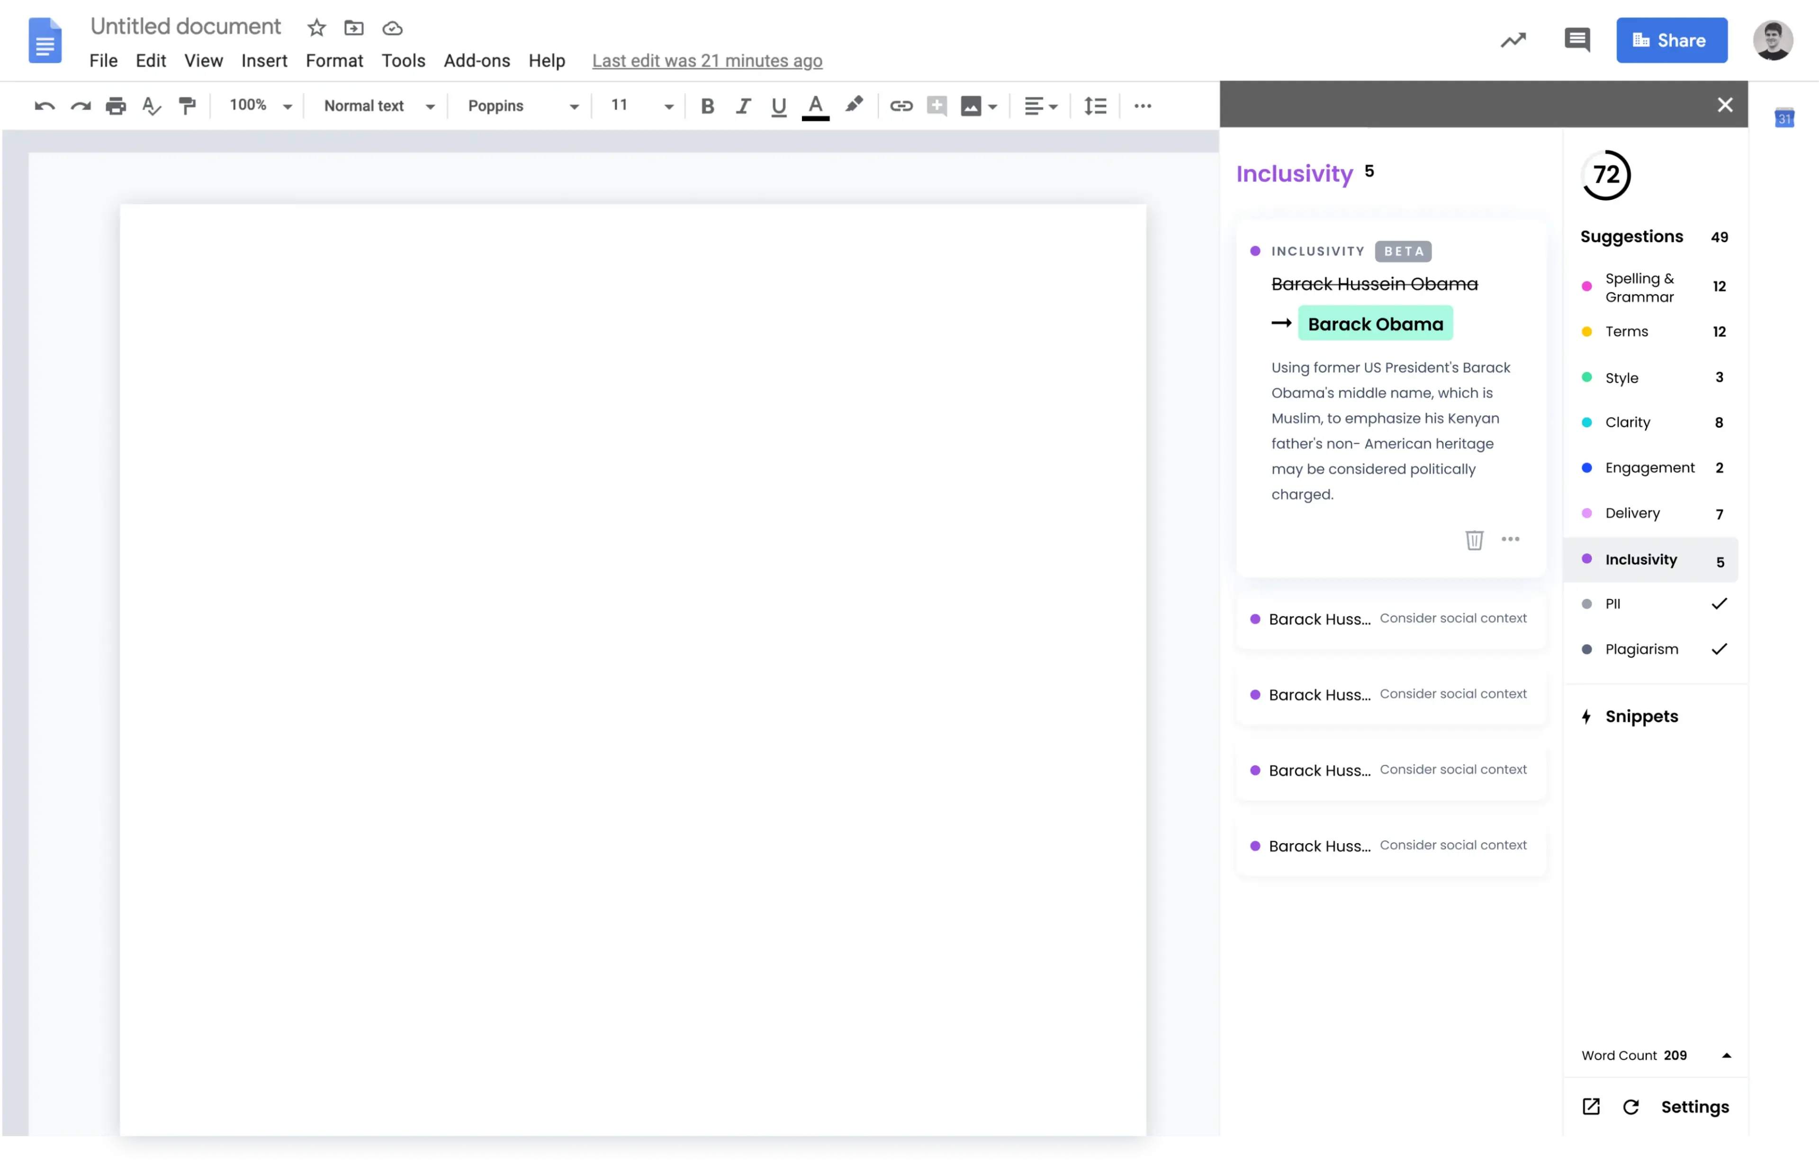Viewport: 1819px width, 1164px height.
Task: Open the Format menu
Action: pos(334,61)
